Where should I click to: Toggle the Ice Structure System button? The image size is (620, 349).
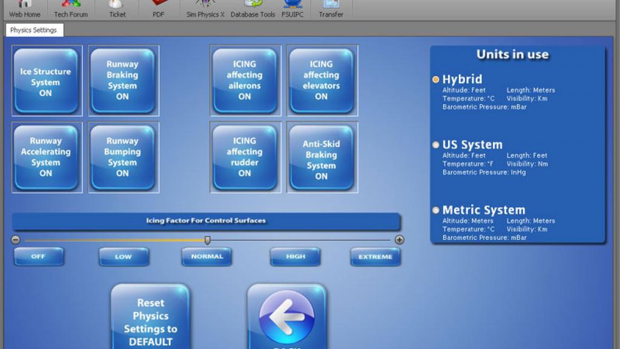(x=47, y=81)
